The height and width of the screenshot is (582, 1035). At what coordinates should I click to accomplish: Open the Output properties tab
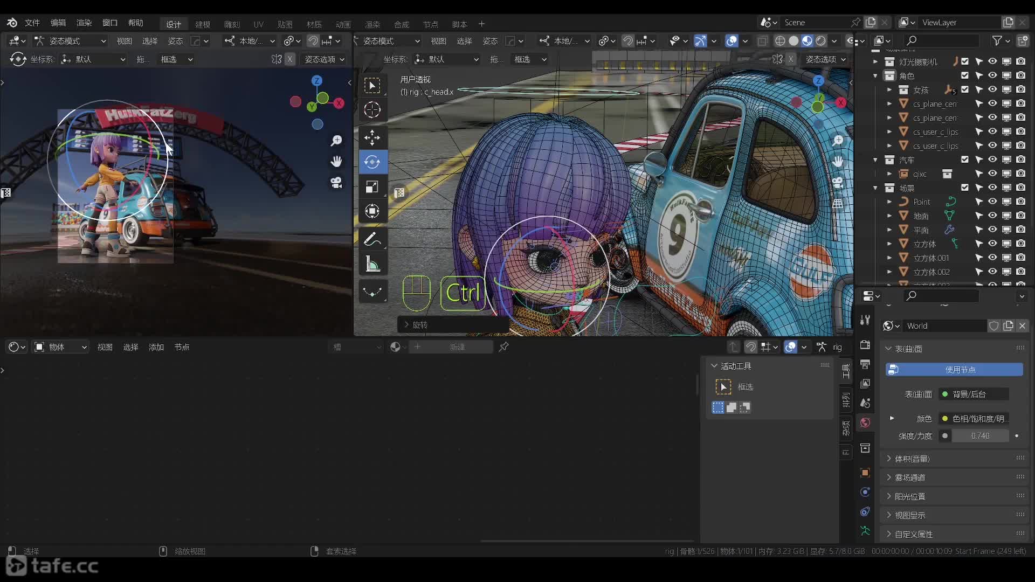[x=865, y=364]
